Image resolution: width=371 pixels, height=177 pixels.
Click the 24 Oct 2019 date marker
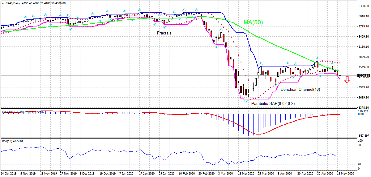coord(8,174)
